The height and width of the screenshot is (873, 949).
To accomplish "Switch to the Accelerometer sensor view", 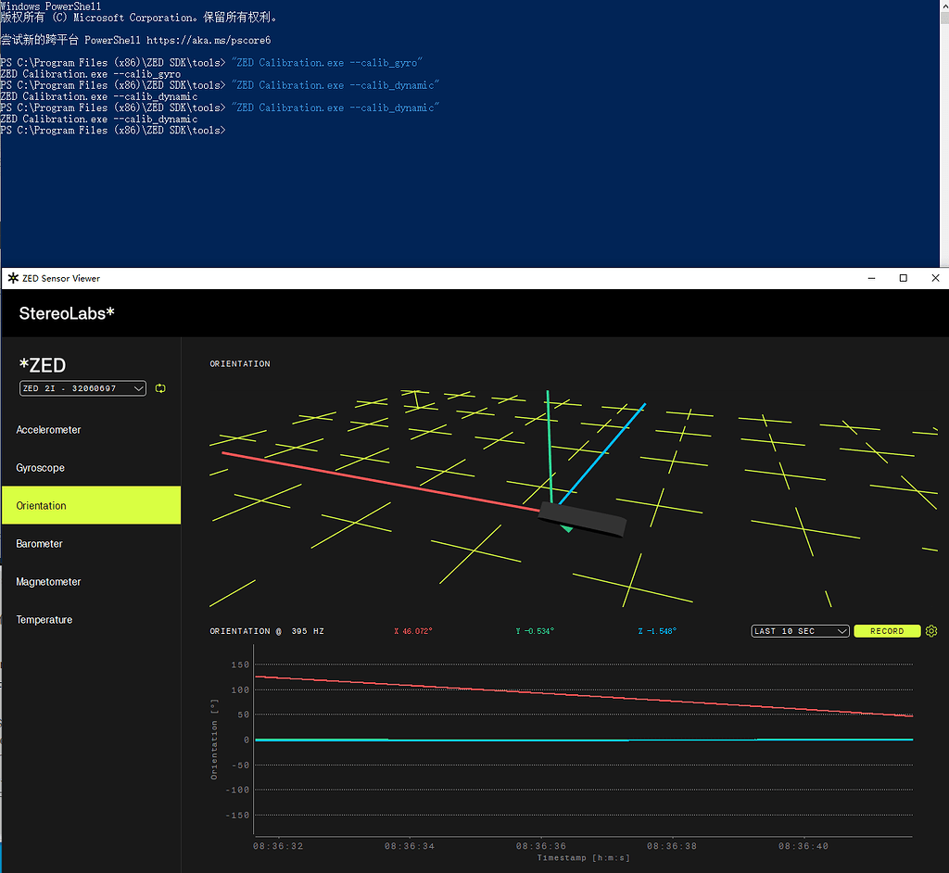I will pyautogui.click(x=48, y=430).
